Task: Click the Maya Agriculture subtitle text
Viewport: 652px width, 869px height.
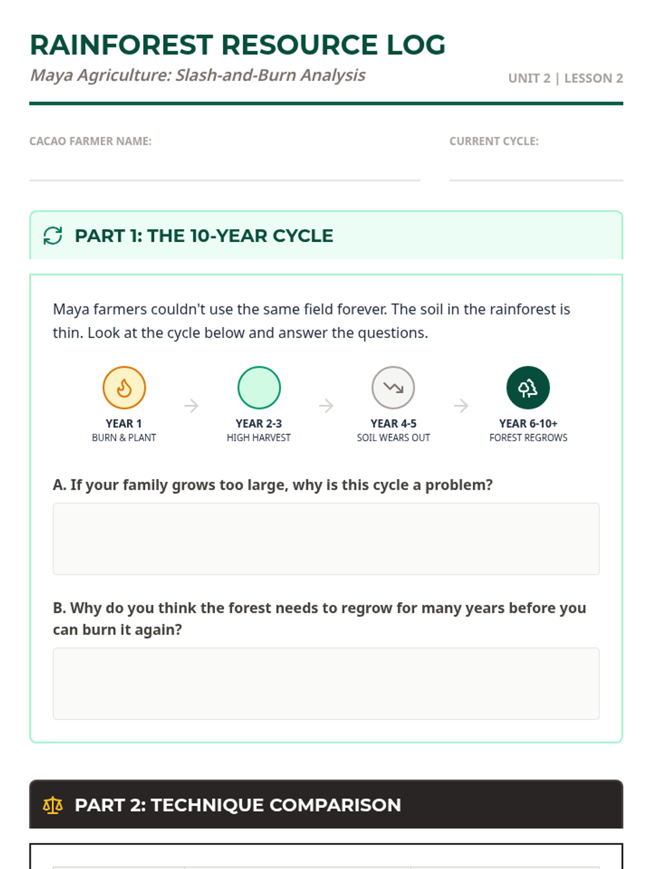Action: tap(198, 75)
